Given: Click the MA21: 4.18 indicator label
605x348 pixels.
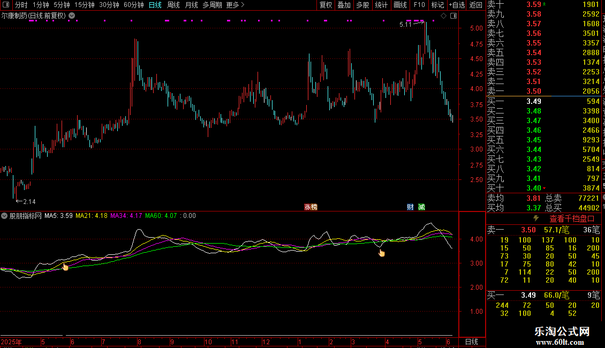Looking at the screenshot, I should pos(92,216).
